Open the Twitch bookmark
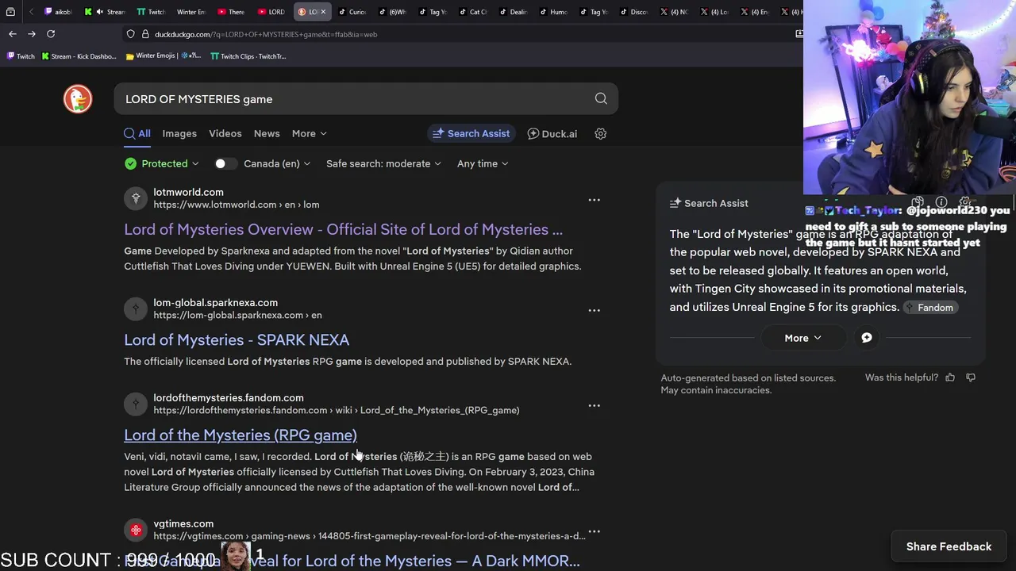This screenshot has height=571, width=1016. (21, 56)
